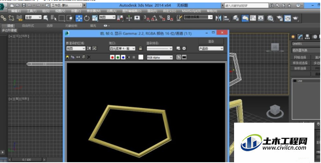Select the Link tool chain icon
Viewport: 321px width, 163px height.
[x=3, y=18]
